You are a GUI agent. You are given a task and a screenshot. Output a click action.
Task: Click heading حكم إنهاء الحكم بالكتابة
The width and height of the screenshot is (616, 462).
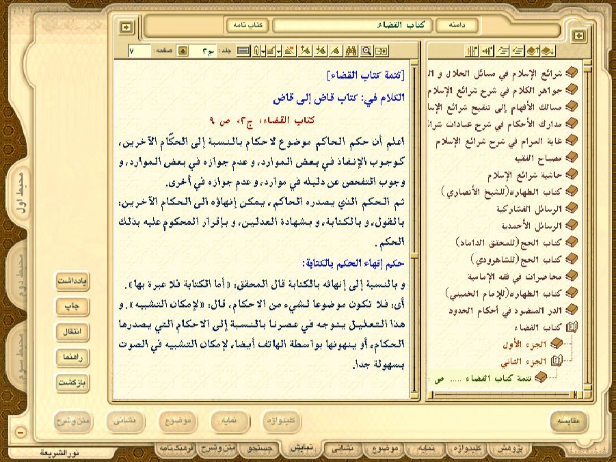pyautogui.click(x=353, y=263)
